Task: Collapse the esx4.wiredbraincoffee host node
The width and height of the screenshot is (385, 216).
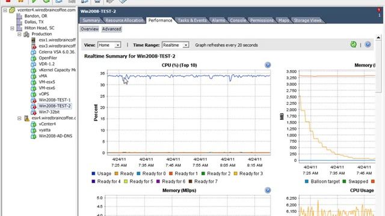Action: coord(19,118)
